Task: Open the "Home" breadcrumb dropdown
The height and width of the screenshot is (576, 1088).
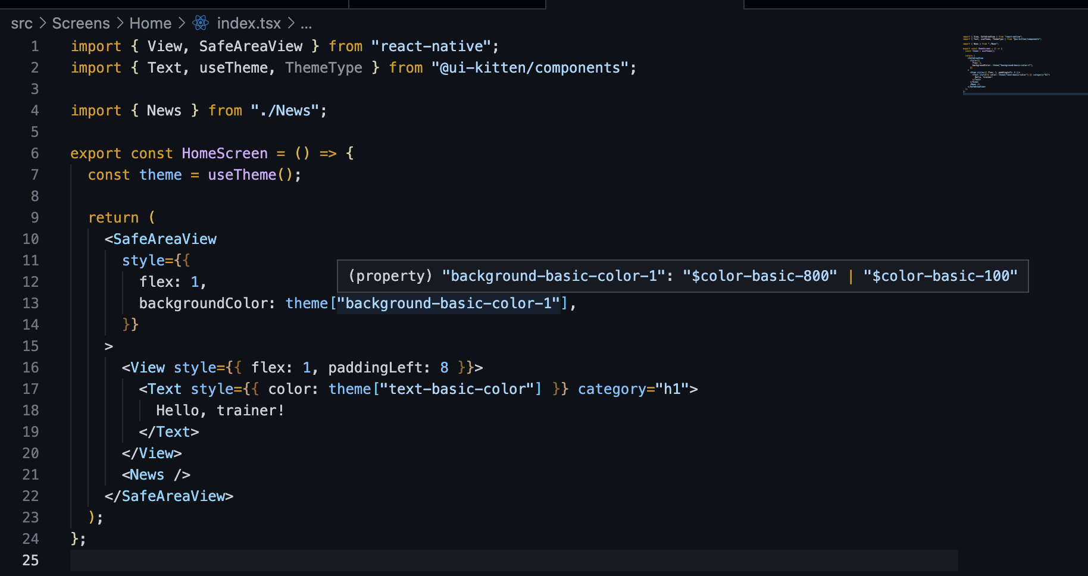Action: tap(150, 23)
